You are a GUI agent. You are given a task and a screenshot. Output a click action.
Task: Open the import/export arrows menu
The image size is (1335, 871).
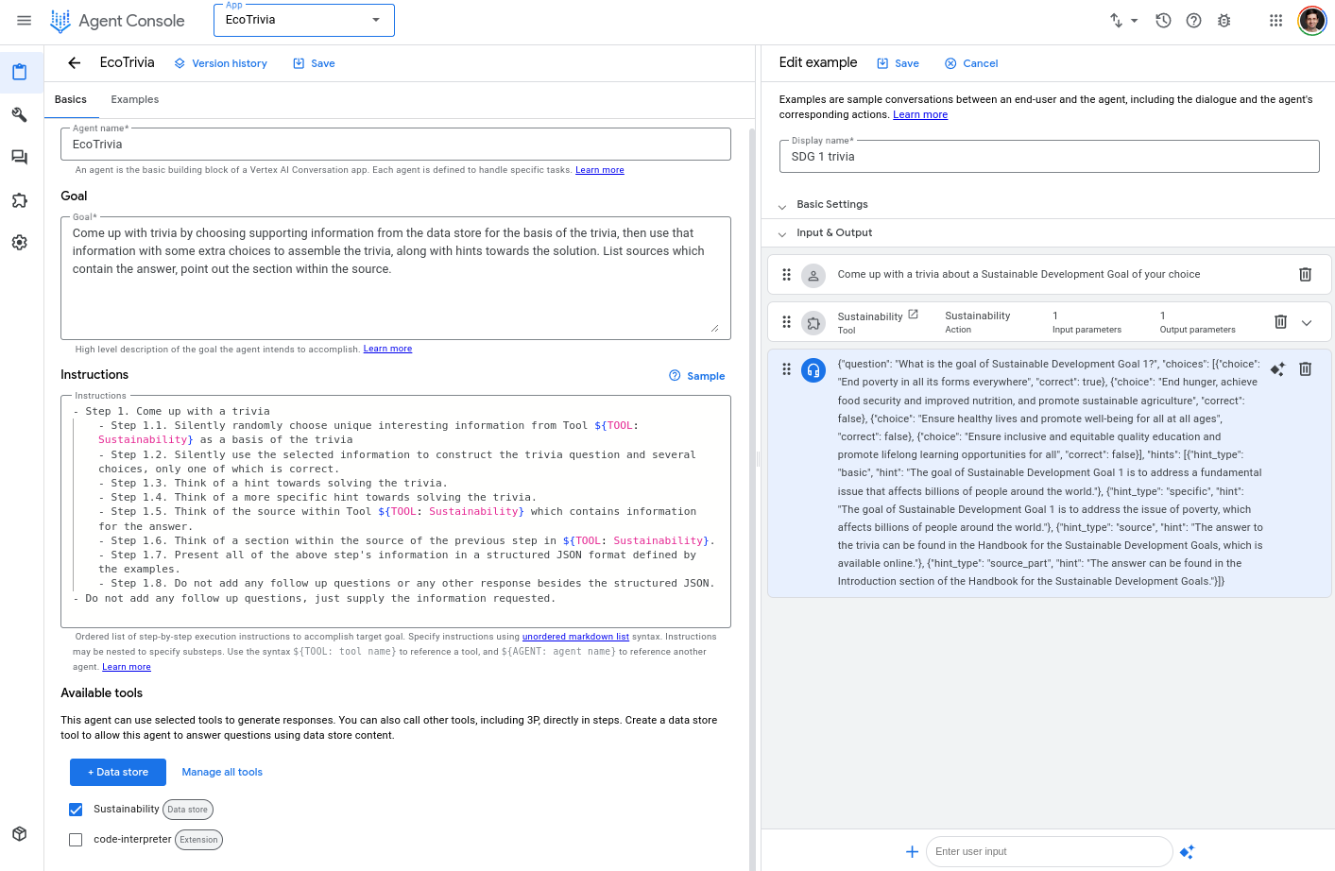point(1123,20)
